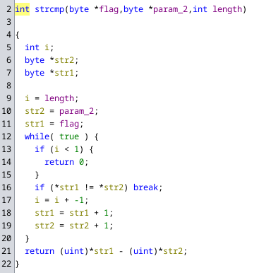Select the closing brace on line 22
The width and height of the screenshot is (259, 273).
(x=17, y=264)
